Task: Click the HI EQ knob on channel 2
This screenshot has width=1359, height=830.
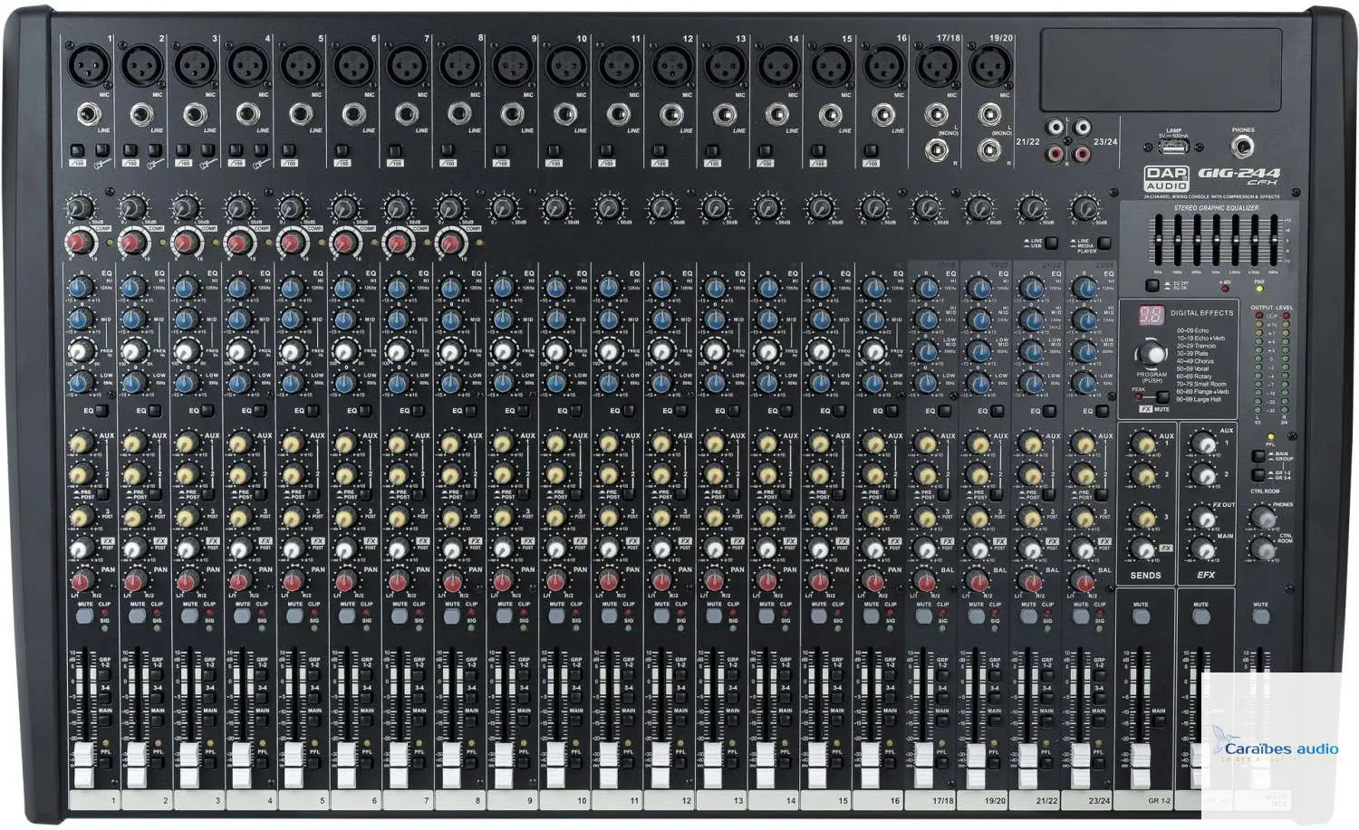Action: [x=133, y=289]
